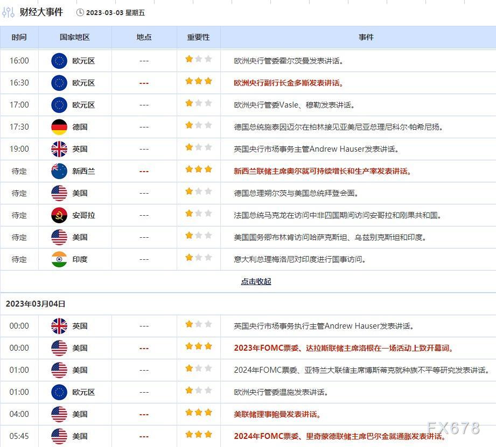
Task: Click the India flag icon
Action: point(59,259)
